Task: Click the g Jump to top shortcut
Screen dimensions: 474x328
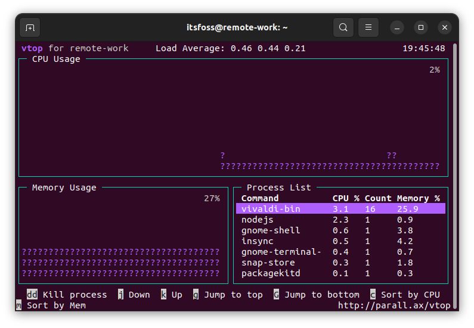Action: [228, 295]
